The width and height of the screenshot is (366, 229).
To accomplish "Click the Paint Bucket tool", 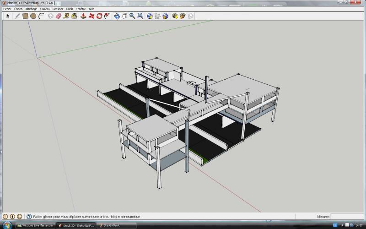I will 74,16.
